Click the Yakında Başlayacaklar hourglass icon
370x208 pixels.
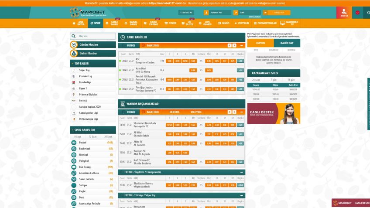123,104
